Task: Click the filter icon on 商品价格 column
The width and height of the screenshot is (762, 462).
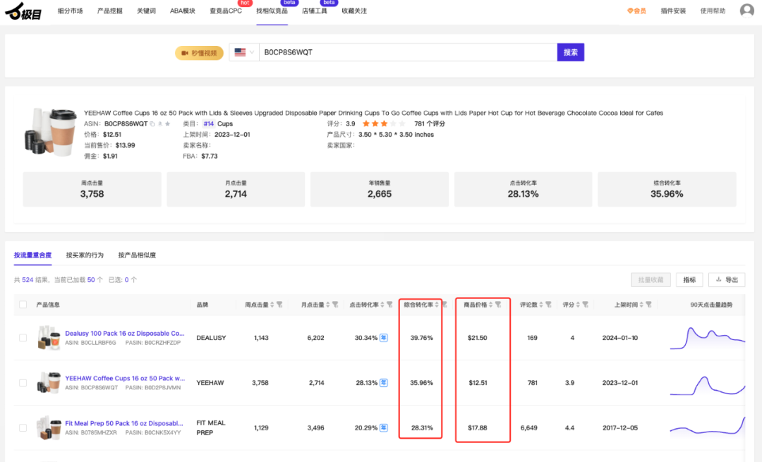Action: pyautogui.click(x=498, y=305)
